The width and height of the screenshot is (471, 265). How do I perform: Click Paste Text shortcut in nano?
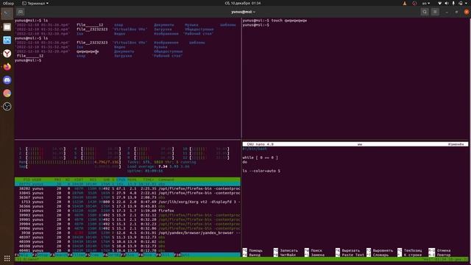[350, 255]
